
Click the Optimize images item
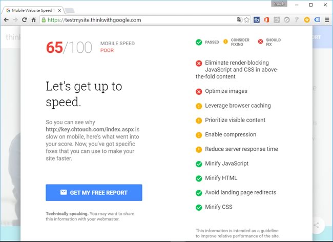[221, 91]
